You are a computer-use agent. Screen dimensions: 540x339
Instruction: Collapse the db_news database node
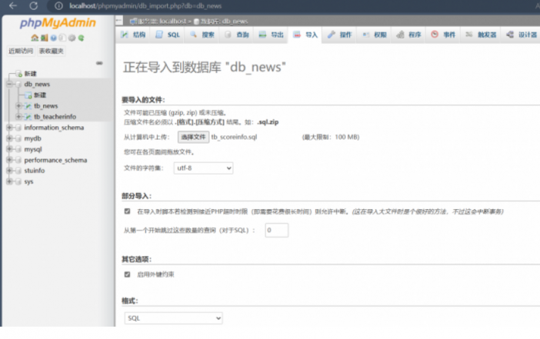[x=9, y=85]
